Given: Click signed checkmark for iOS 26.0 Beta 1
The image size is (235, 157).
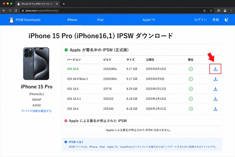Looking at the screenshot, I should click(191, 79).
